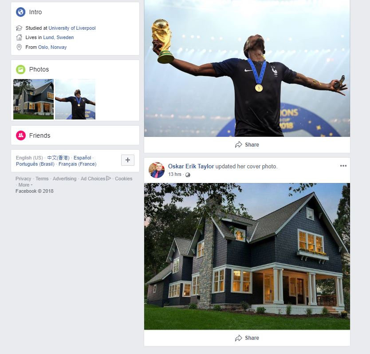The height and width of the screenshot is (354, 370).
Task: Open the trophy celebration photo thumbnail
Action: [x=75, y=99]
